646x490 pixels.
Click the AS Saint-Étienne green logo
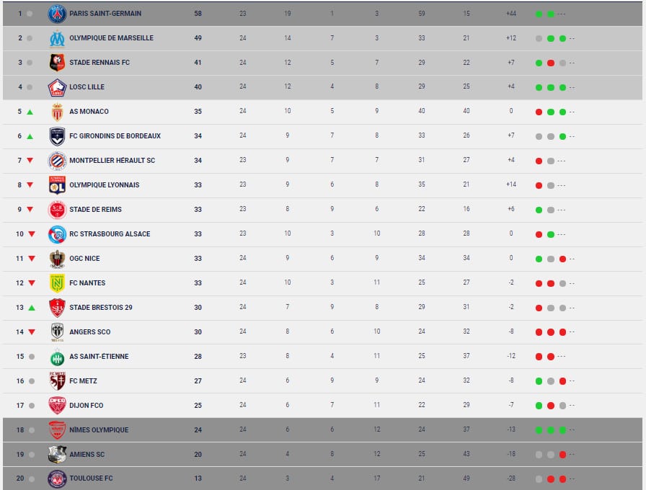tap(57, 357)
